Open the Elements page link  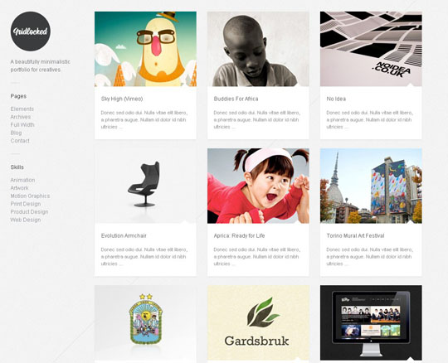(x=22, y=109)
